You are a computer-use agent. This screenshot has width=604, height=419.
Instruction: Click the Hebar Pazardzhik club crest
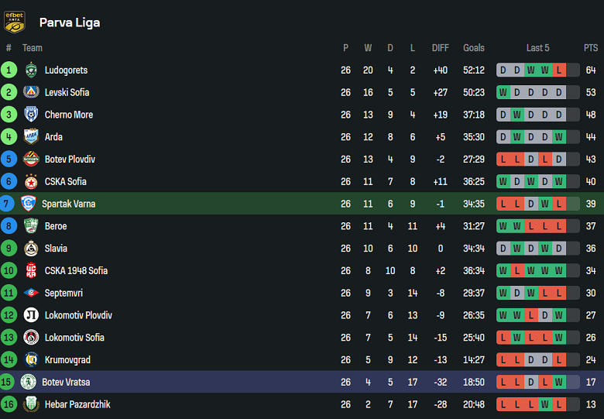pos(31,404)
